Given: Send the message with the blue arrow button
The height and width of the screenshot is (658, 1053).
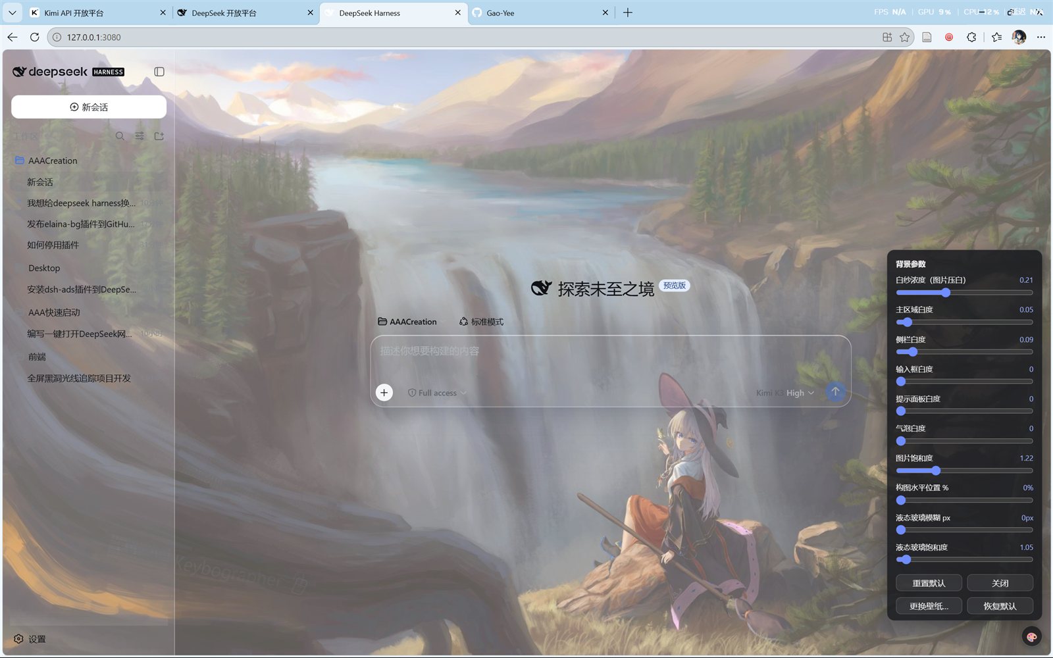Looking at the screenshot, I should tap(835, 392).
